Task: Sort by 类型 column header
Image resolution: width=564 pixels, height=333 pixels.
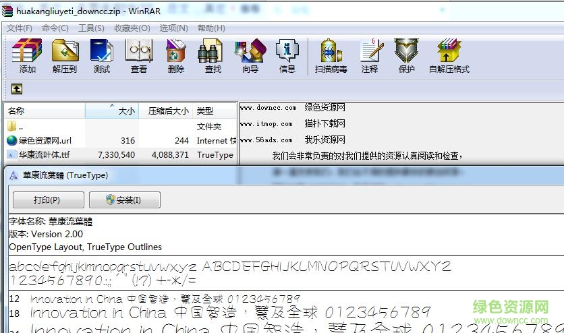Action: pos(215,111)
